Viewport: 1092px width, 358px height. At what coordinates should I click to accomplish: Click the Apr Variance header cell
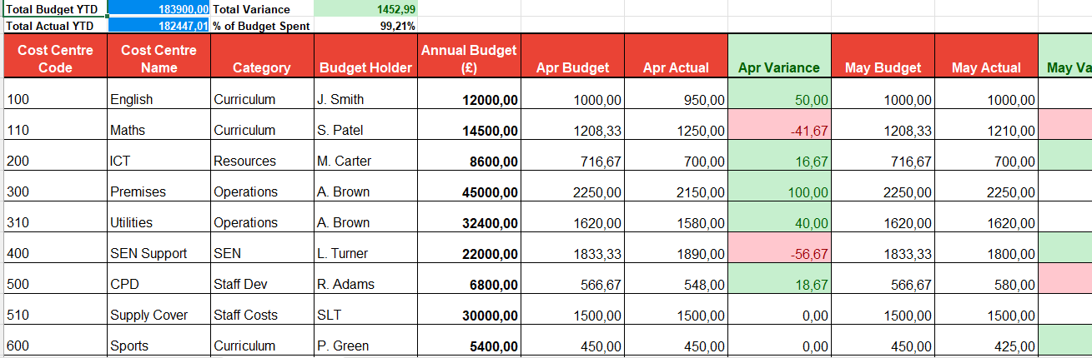point(779,67)
